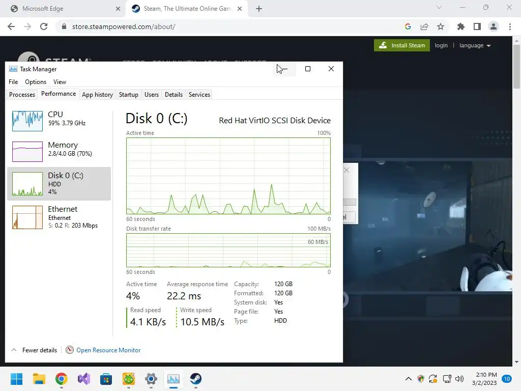Screen dimensions: 521x391
Task: Open the tab search chevron
Action: point(439,7)
